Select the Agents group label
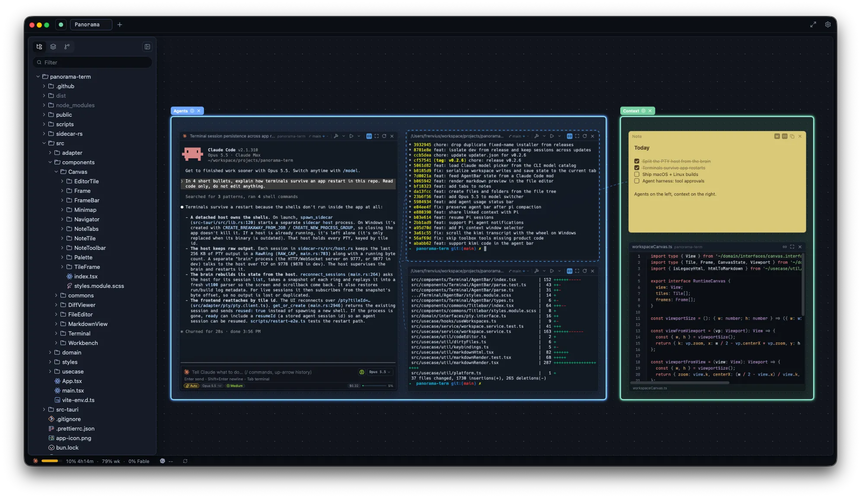Image resolution: width=861 pixels, height=498 pixels. (181, 111)
